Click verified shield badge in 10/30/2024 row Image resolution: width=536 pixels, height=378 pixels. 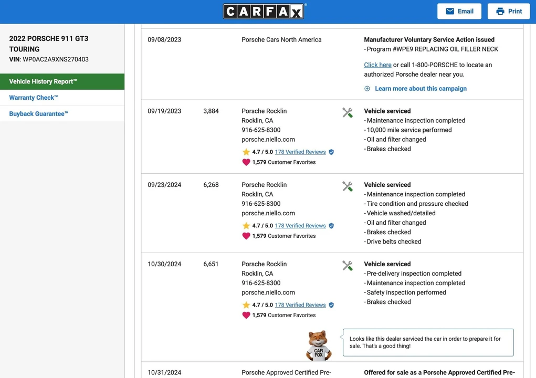(331, 305)
